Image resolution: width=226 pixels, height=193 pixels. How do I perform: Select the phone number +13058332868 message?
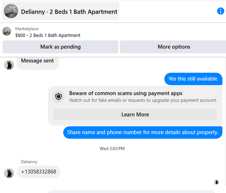38,172
